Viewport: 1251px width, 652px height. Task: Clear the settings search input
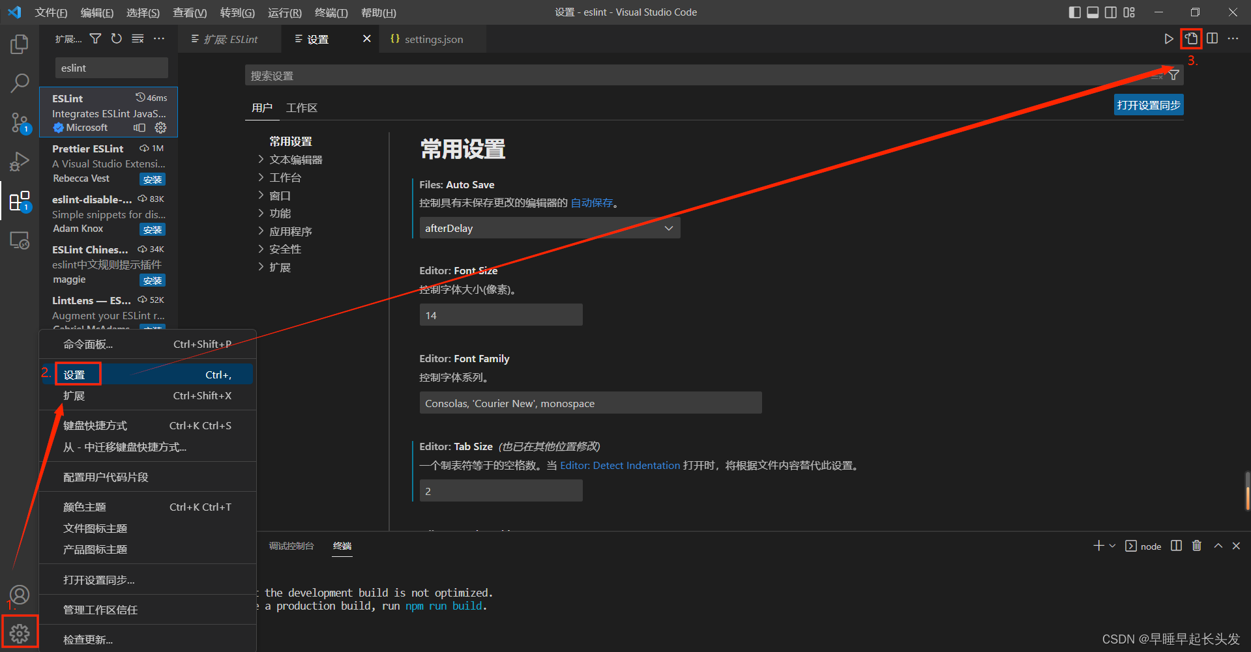click(x=1157, y=76)
